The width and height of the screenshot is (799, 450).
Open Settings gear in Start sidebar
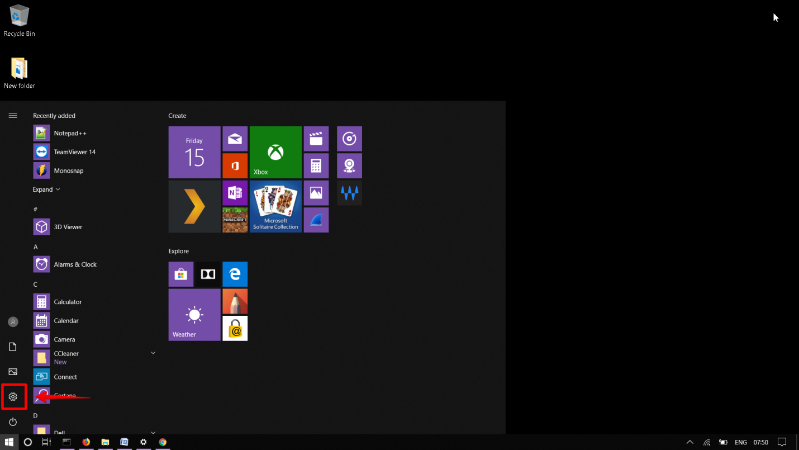coord(13,397)
